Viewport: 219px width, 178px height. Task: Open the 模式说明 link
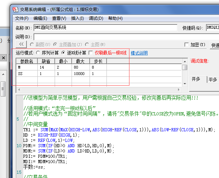[x=139, y=53]
